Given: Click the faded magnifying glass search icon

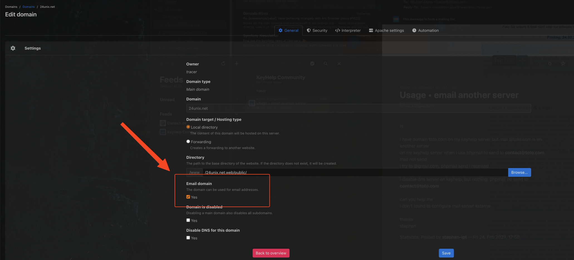Looking at the screenshot, I should tap(325, 64).
